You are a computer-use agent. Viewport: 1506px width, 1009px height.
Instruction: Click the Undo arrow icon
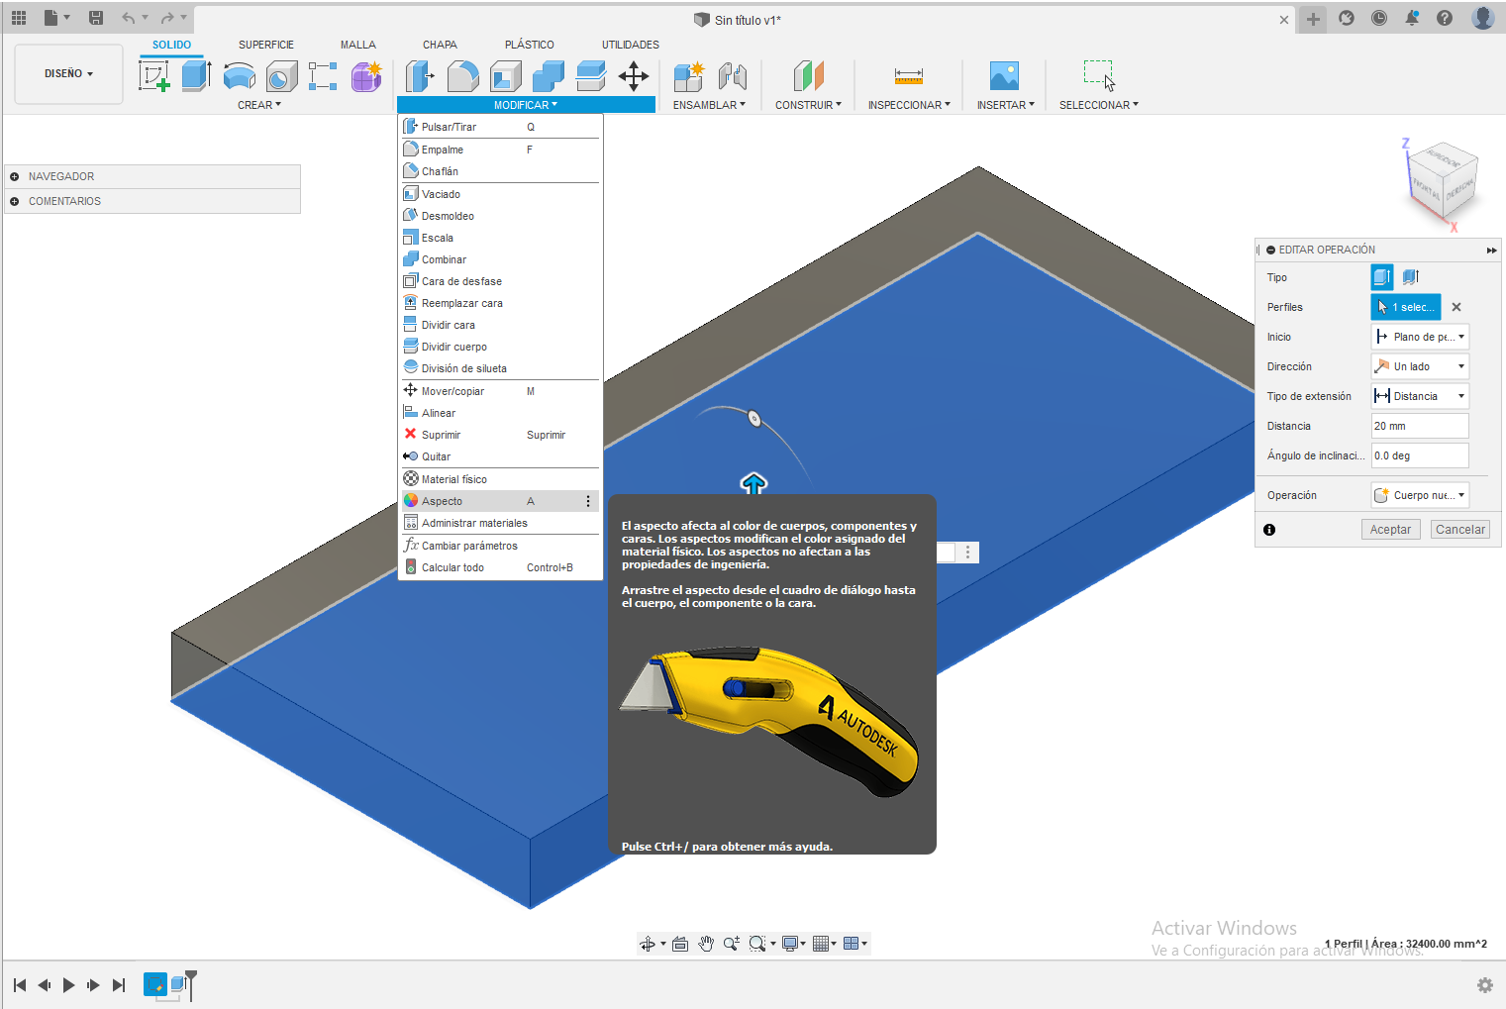128,18
